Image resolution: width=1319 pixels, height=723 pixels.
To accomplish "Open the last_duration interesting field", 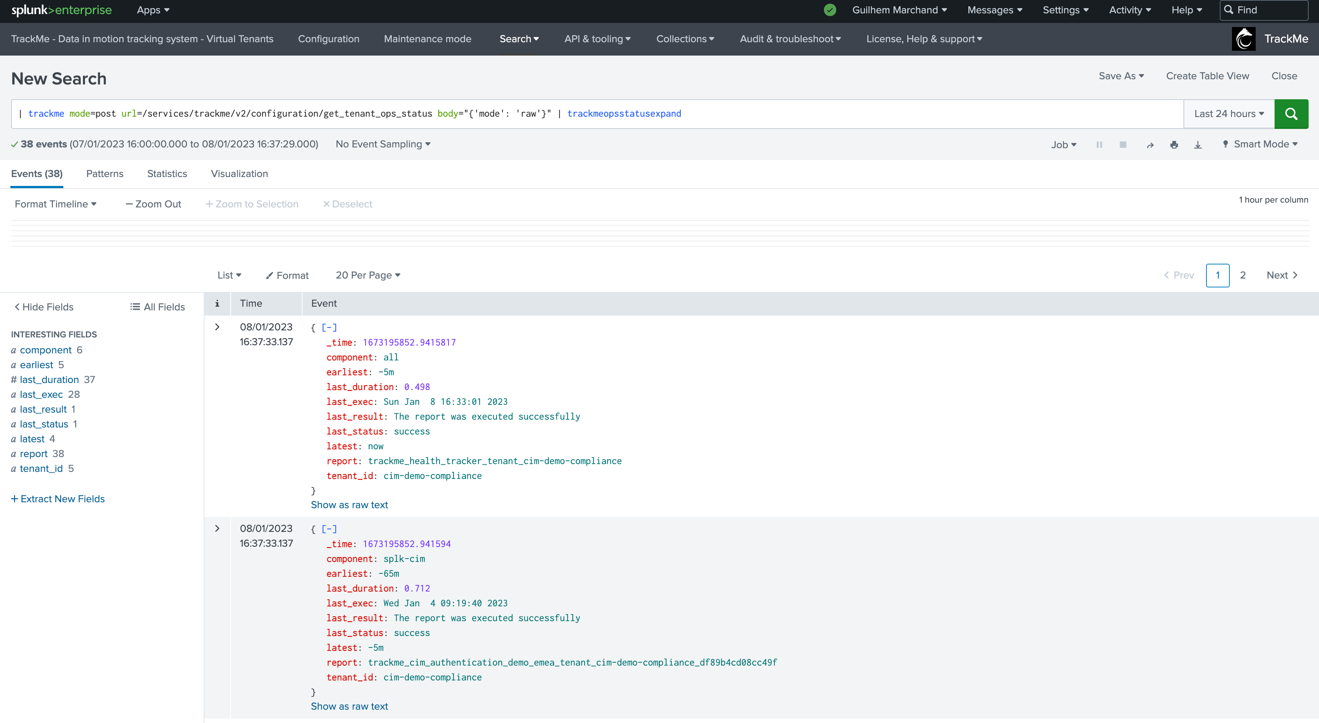I will [49, 379].
